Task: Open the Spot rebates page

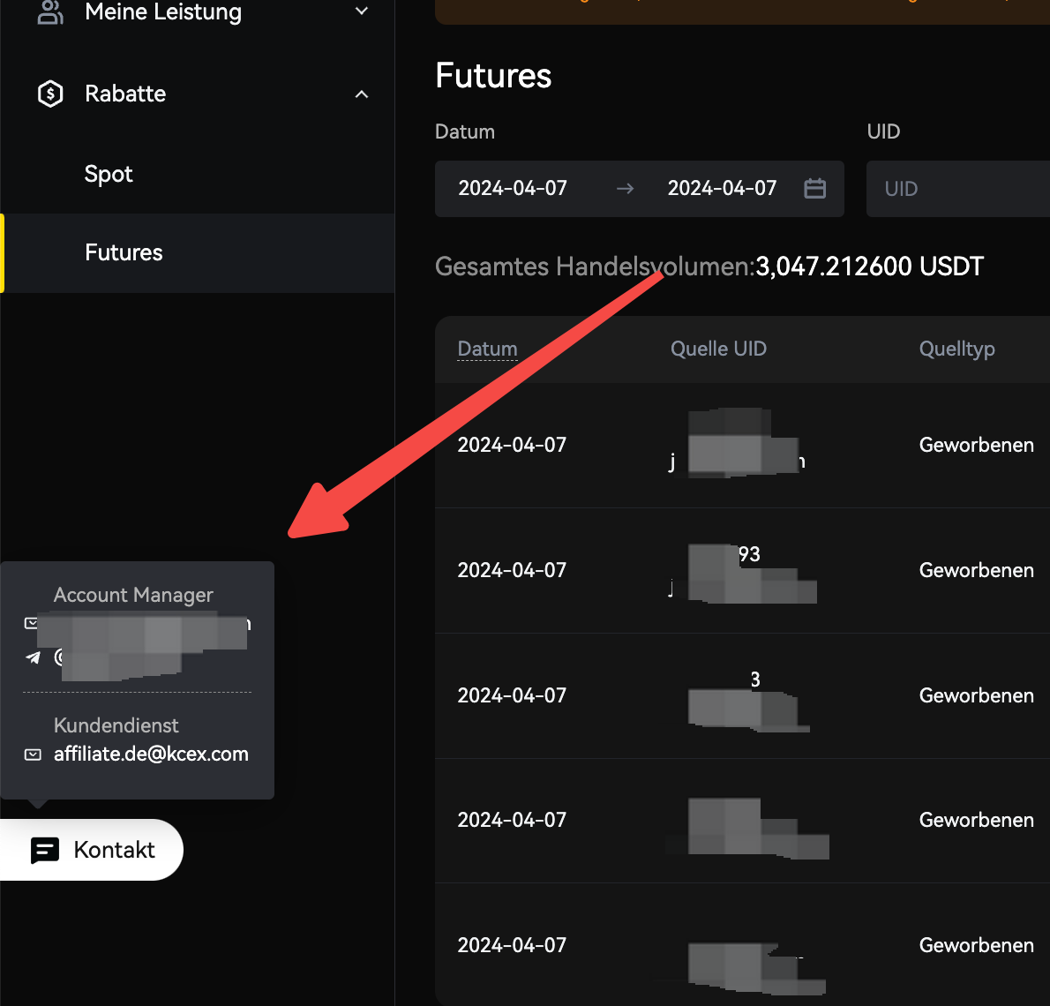Action: (x=109, y=174)
